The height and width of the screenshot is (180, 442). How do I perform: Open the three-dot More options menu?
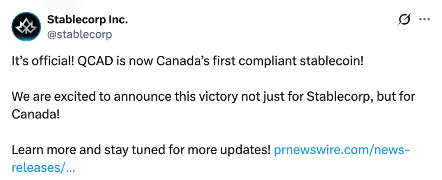pos(425,20)
